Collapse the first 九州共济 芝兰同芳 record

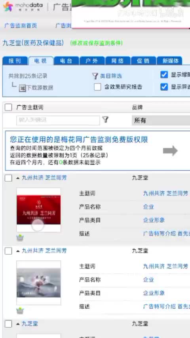18,178
